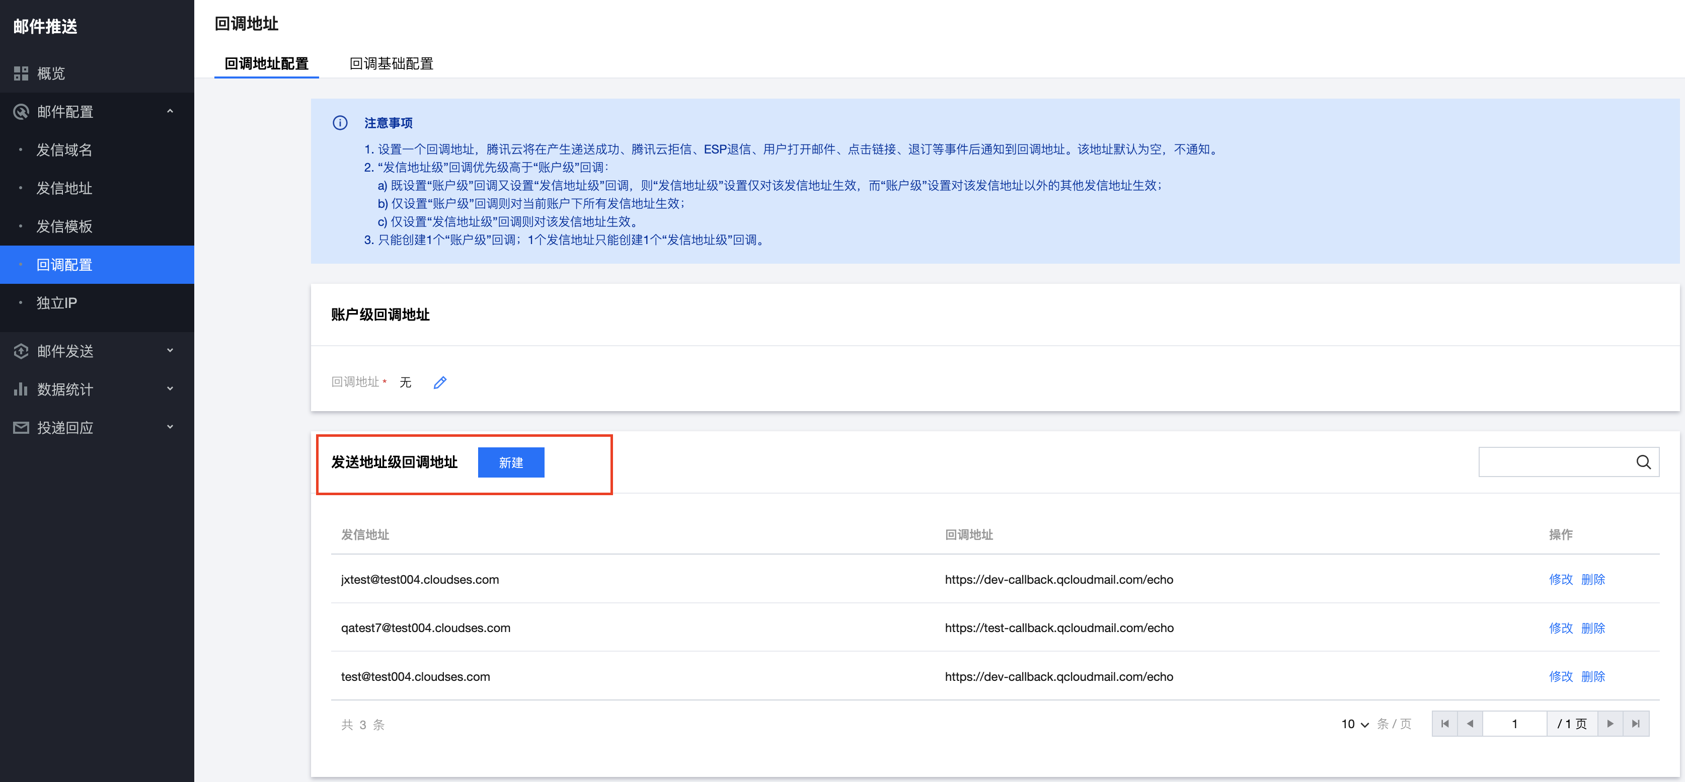This screenshot has height=782, width=1685.
Task: Click 修改 for qatest7@test004.cloudses.com
Action: [x=1560, y=628]
